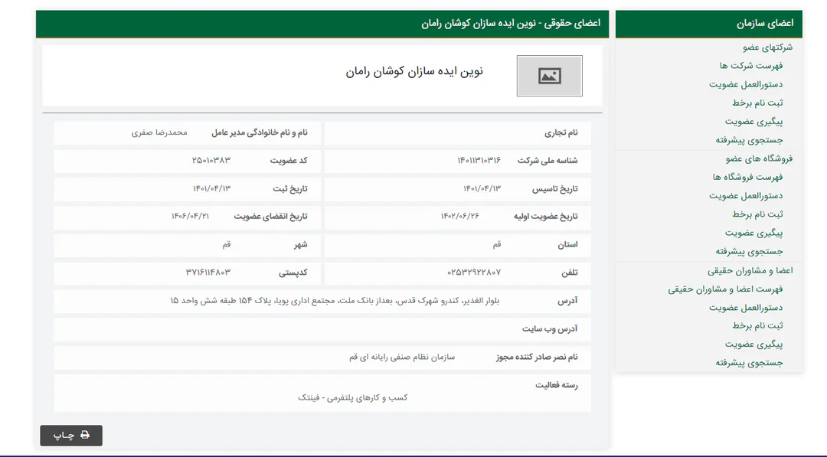Click the green title bar اعضای حقوقی heading
This screenshot has width=827, height=457.
pos(511,23)
